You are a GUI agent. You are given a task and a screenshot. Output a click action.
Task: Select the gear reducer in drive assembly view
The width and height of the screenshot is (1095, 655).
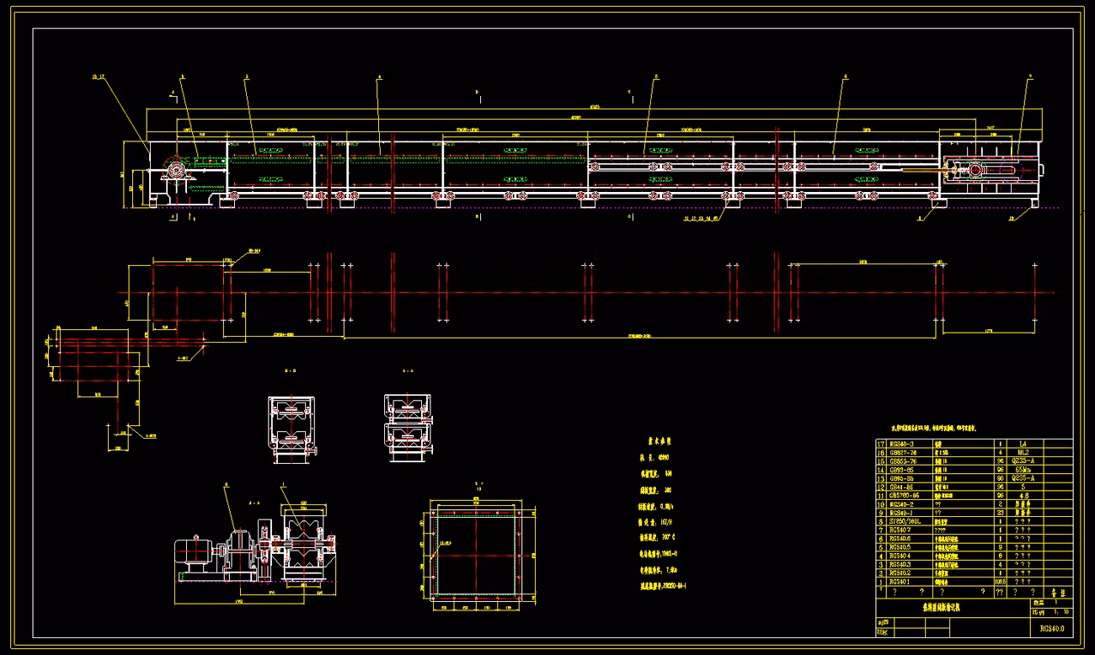coord(240,551)
